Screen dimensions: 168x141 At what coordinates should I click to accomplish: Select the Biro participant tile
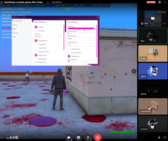[x=153, y=36]
